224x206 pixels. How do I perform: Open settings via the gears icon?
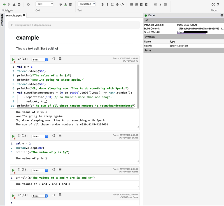(213, 4)
